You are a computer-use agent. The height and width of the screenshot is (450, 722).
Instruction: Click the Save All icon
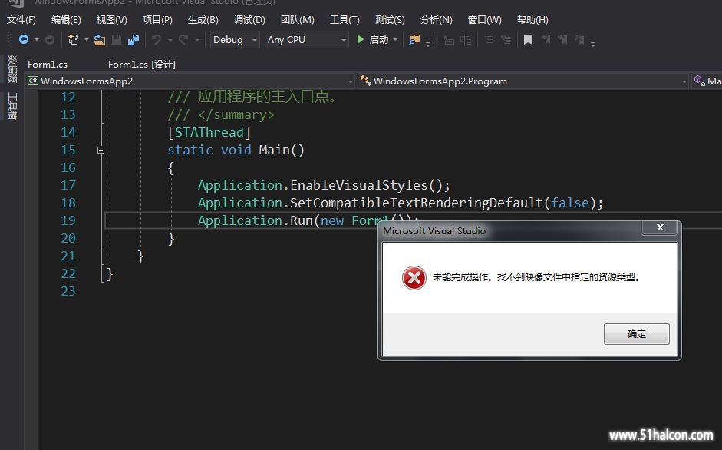[134, 40]
